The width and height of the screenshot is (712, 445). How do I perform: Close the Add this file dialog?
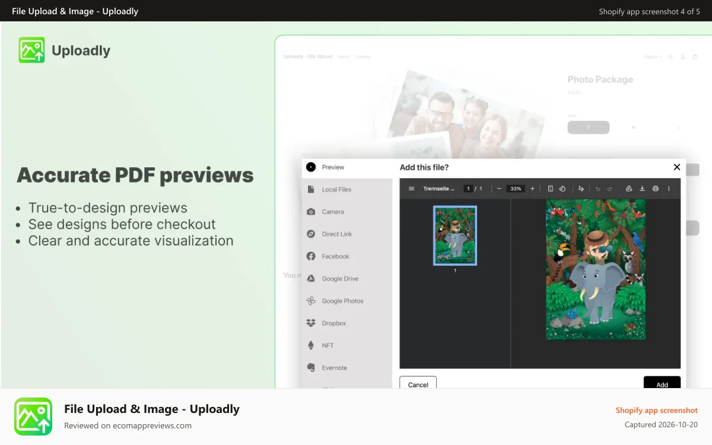[x=677, y=167]
